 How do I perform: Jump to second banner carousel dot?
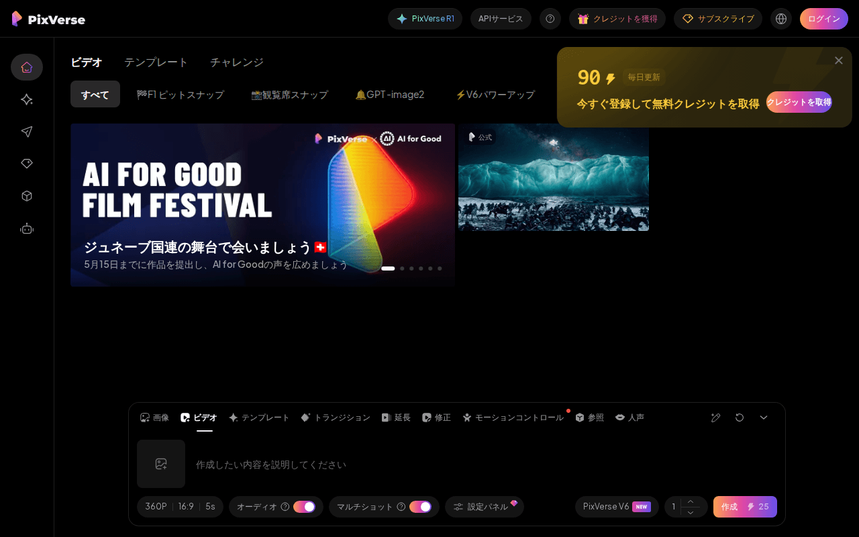(x=402, y=268)
